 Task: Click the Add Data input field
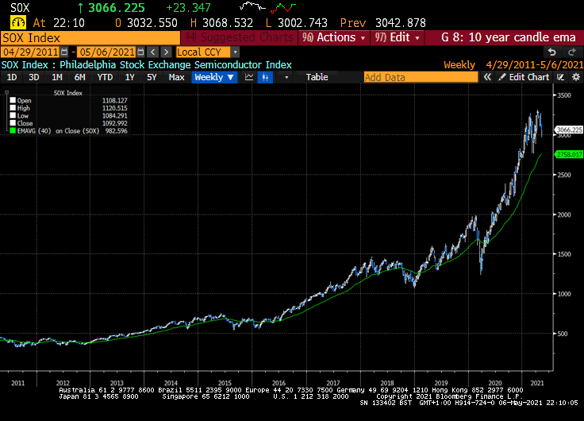(421, 77)
